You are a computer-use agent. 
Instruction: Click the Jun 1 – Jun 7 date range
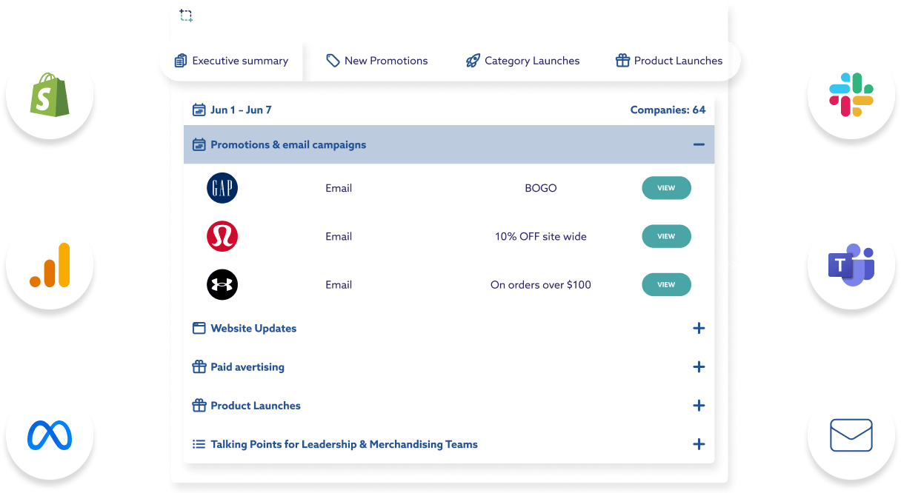[x=241, y=110]
